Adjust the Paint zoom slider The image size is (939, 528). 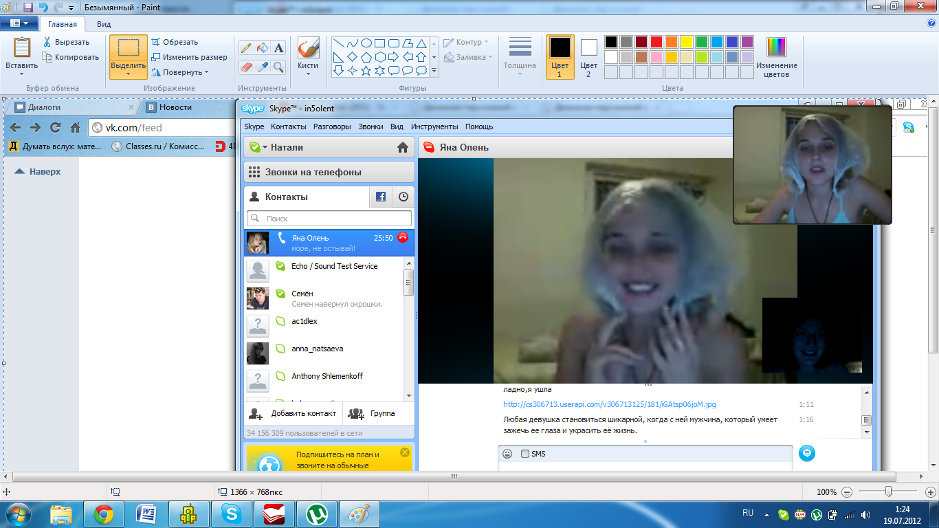click(x=889, y=492)
